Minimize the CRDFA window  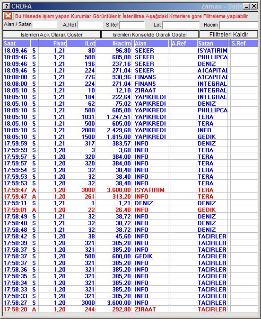coord(247,6)
